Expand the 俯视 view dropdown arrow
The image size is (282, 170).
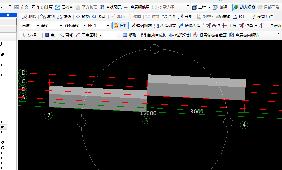(x=230, y=7)
